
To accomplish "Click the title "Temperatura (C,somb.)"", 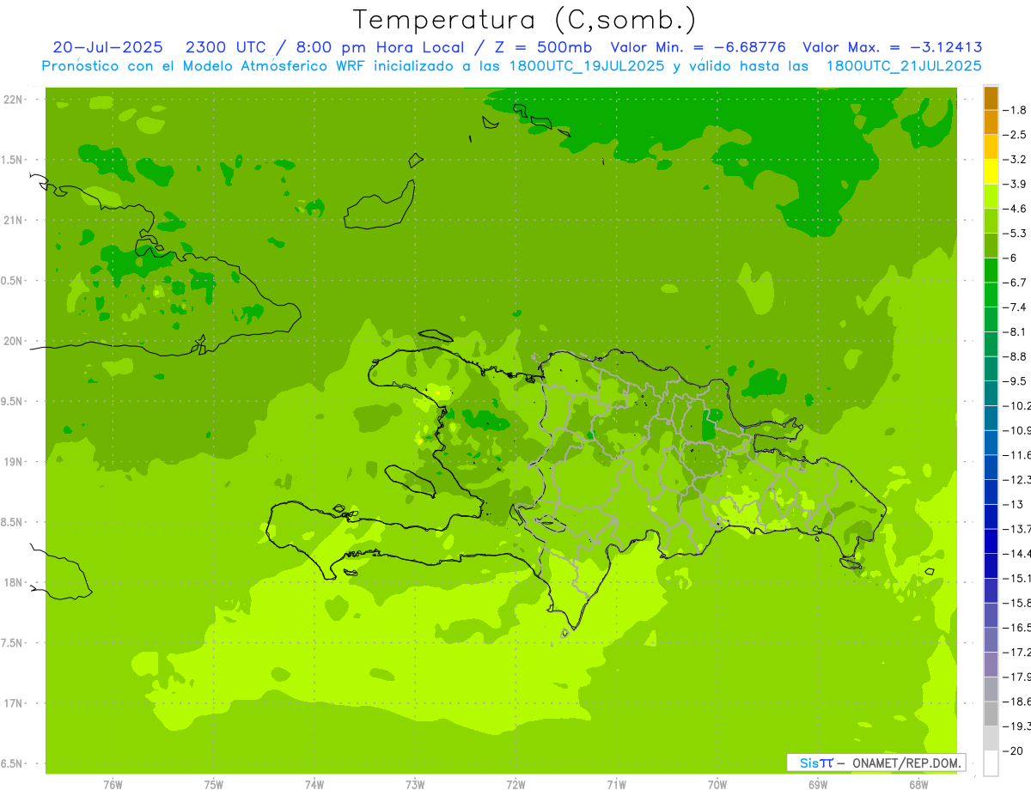I will [x=525, y=21].
